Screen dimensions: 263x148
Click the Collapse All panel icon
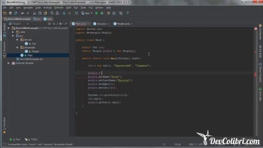[x=54, y=24]
